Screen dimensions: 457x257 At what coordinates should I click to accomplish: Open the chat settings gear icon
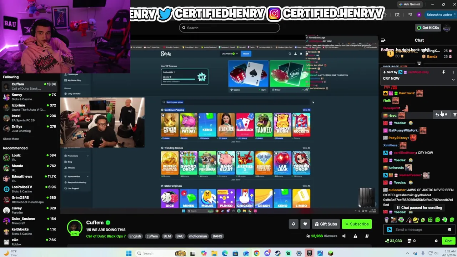tap(436, 241)
